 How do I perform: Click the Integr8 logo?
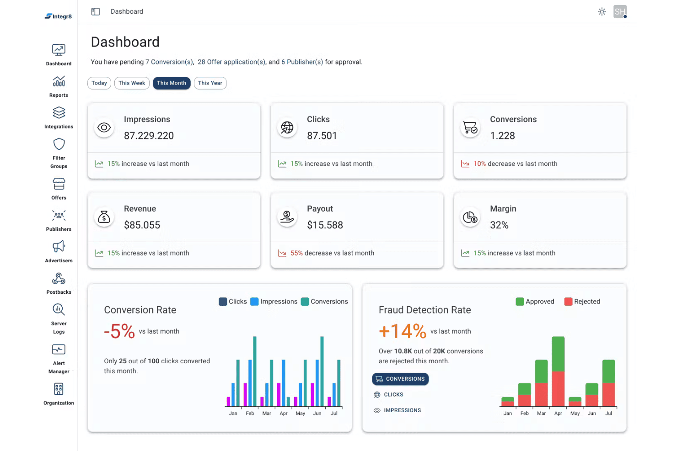point(58,16)
